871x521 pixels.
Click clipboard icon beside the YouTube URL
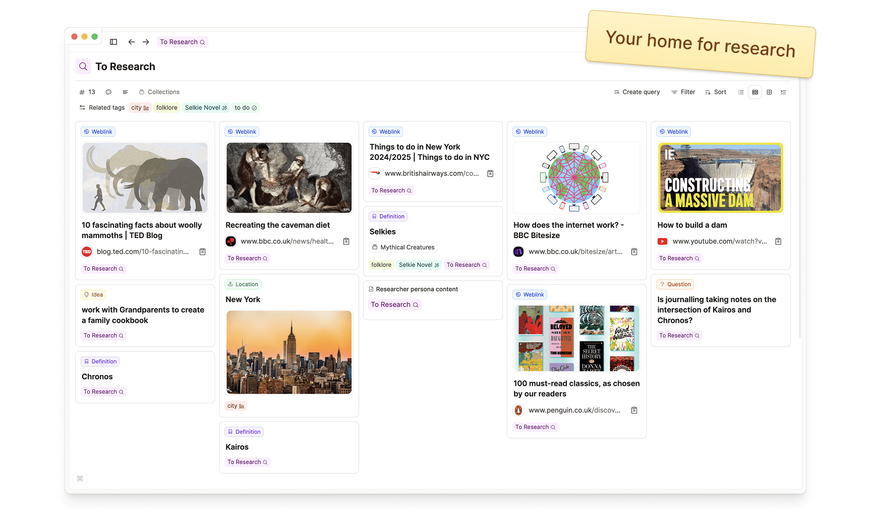pyautogui.click(x=778, y=242)
